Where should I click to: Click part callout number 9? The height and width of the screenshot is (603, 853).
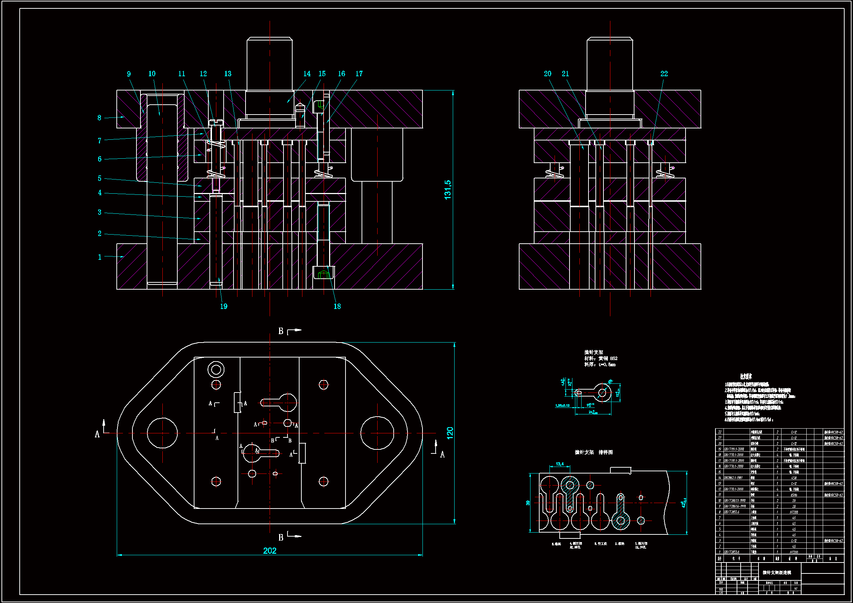point(129,74)
